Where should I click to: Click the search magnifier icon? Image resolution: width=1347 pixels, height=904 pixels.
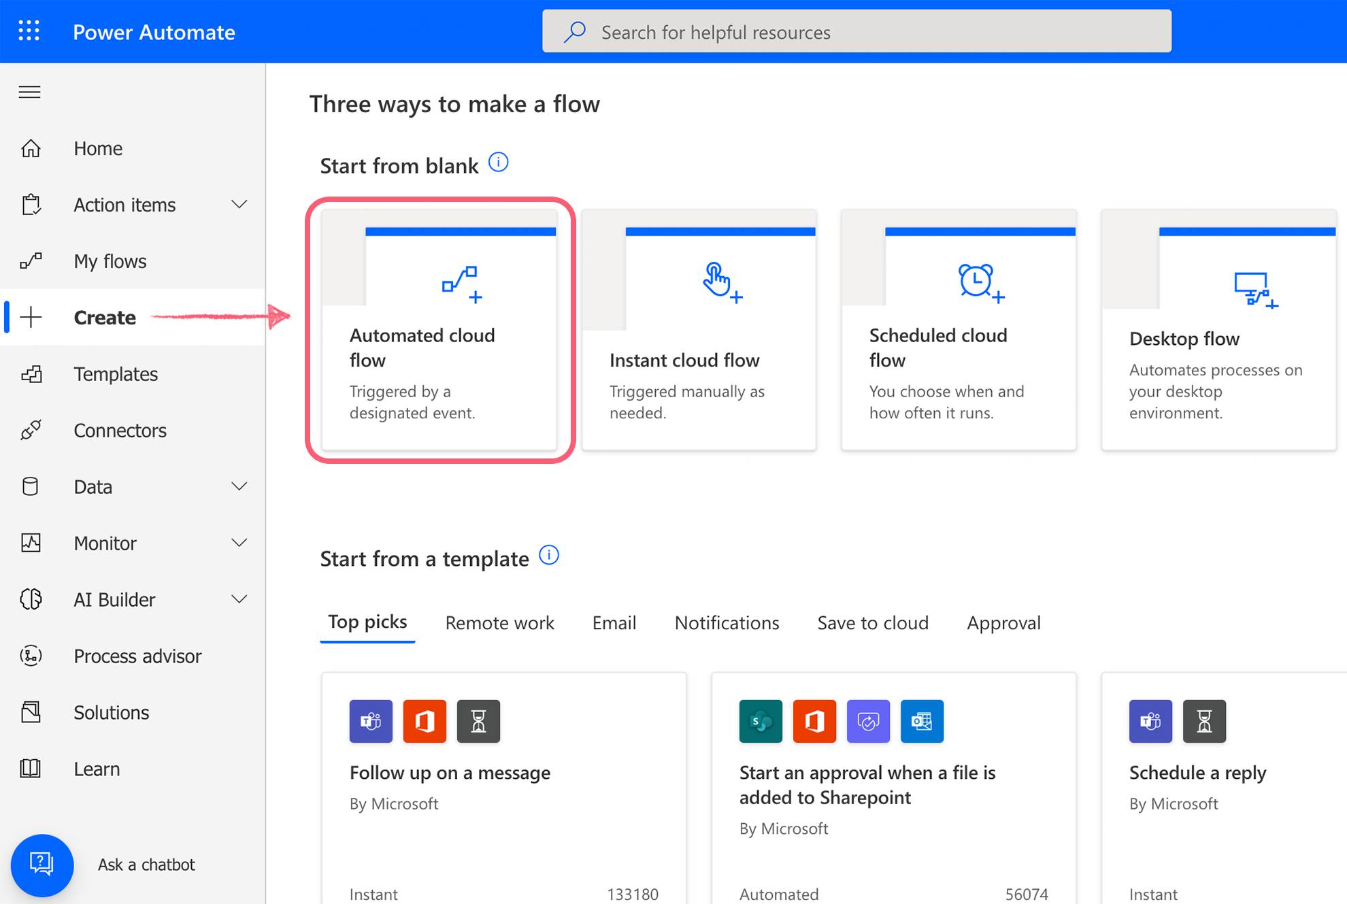pyautogui.click(x=575, y=32)
